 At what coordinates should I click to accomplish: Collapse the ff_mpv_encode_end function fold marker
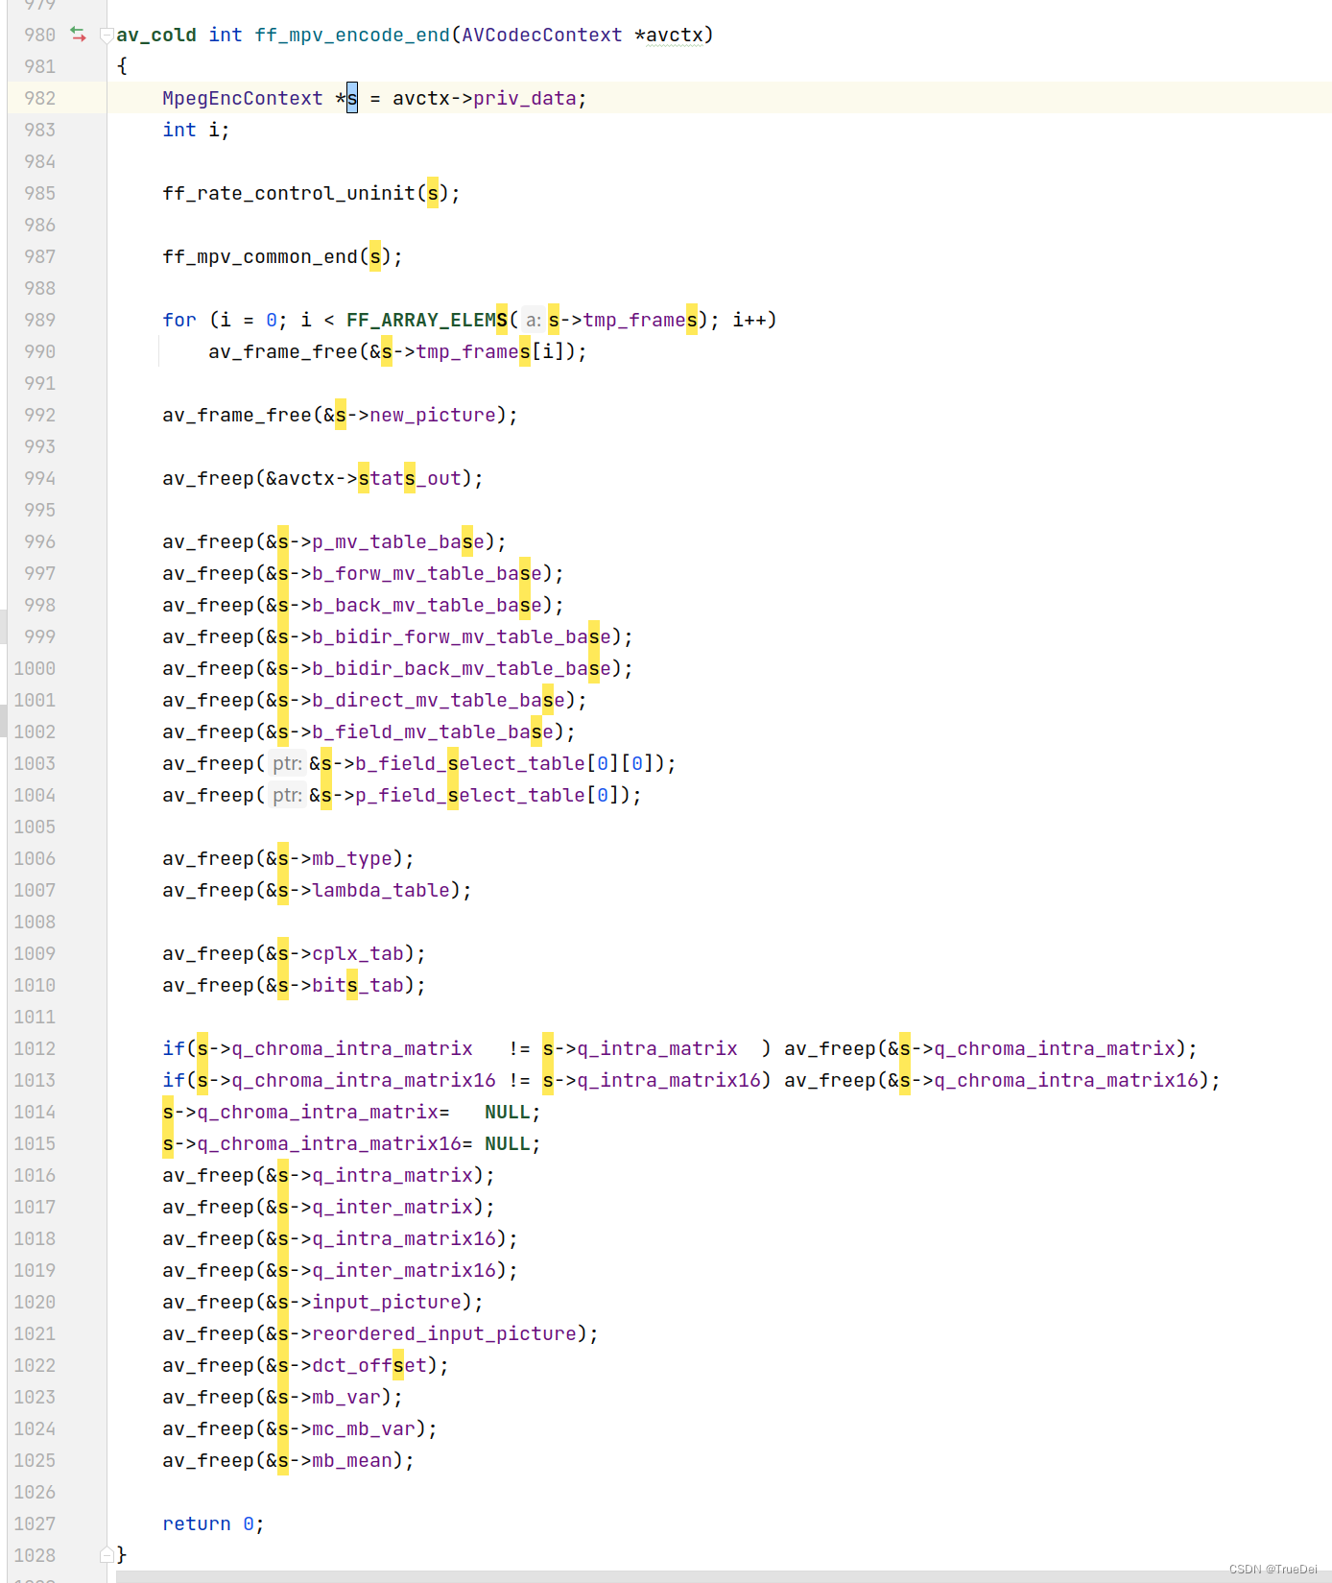coord(107,36)
